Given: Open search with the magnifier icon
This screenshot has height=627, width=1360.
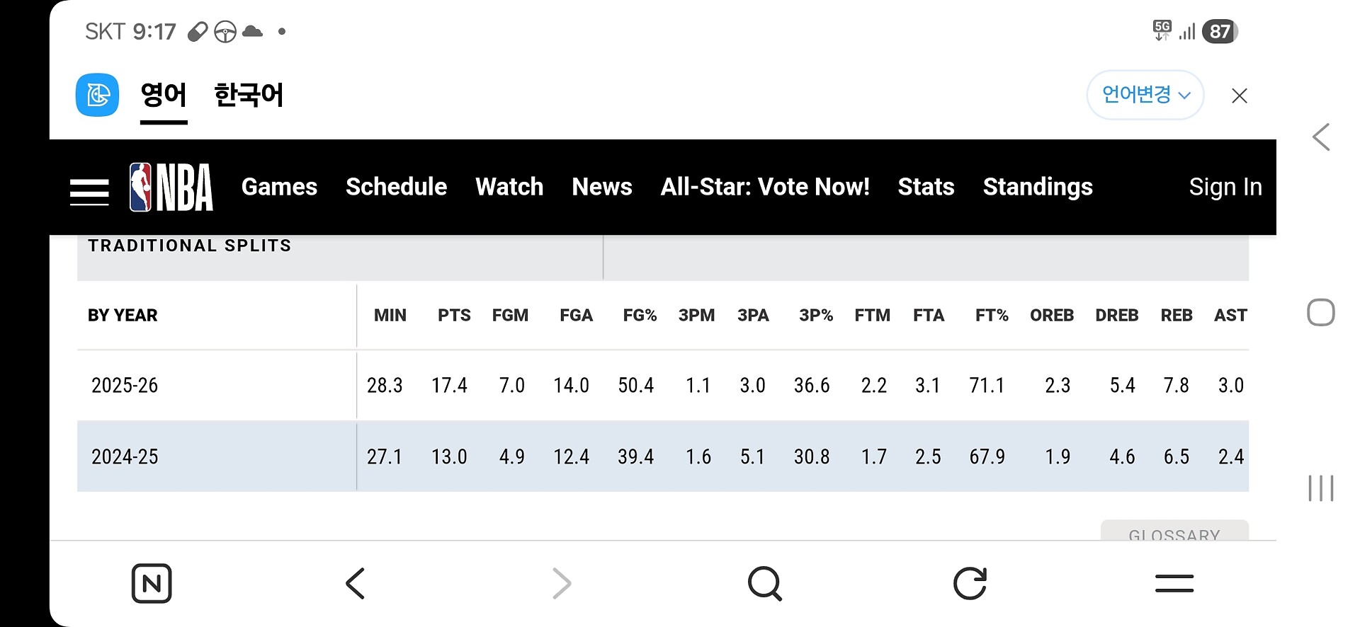Looking at the screenshot, I should [765, 584].
